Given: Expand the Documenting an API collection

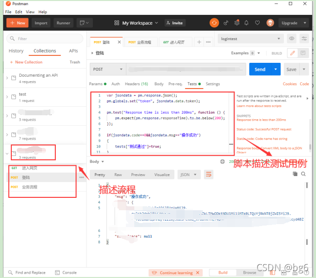Looking at the screenshot, I should coord(7,78).
